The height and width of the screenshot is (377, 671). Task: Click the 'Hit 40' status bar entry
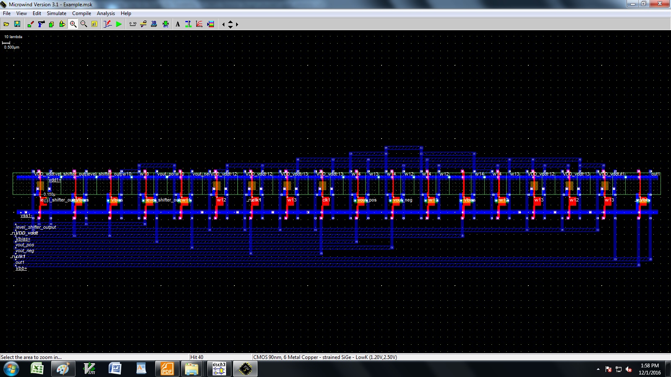click(x=197, y=357)
